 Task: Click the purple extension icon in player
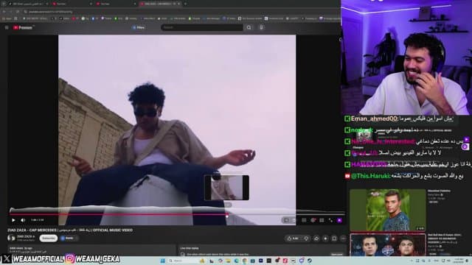click(x=339, y=220)
